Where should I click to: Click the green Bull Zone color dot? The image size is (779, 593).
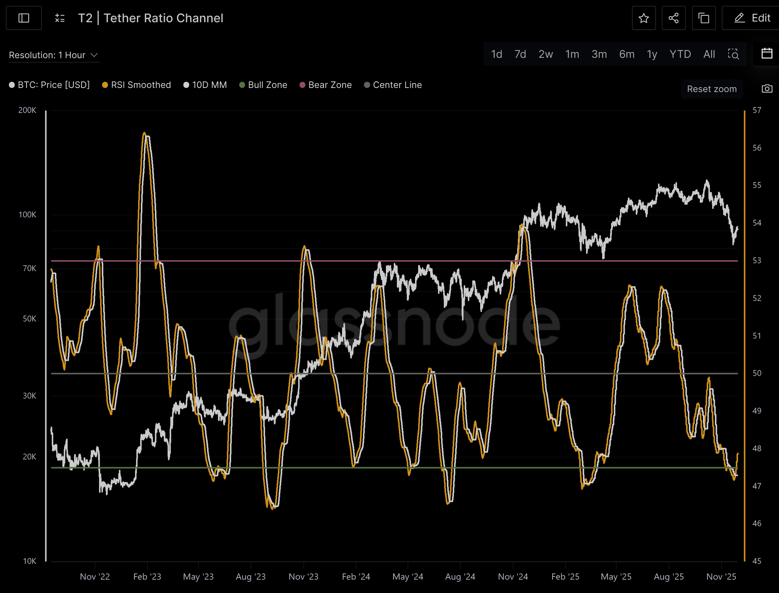[242, 85]
